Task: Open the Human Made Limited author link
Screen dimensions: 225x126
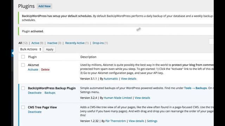Action: (118, 98)
